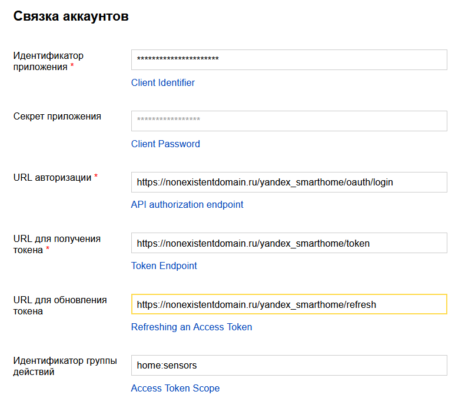
Task: Click the Секрет приложения label
Action: pos(57,117)
